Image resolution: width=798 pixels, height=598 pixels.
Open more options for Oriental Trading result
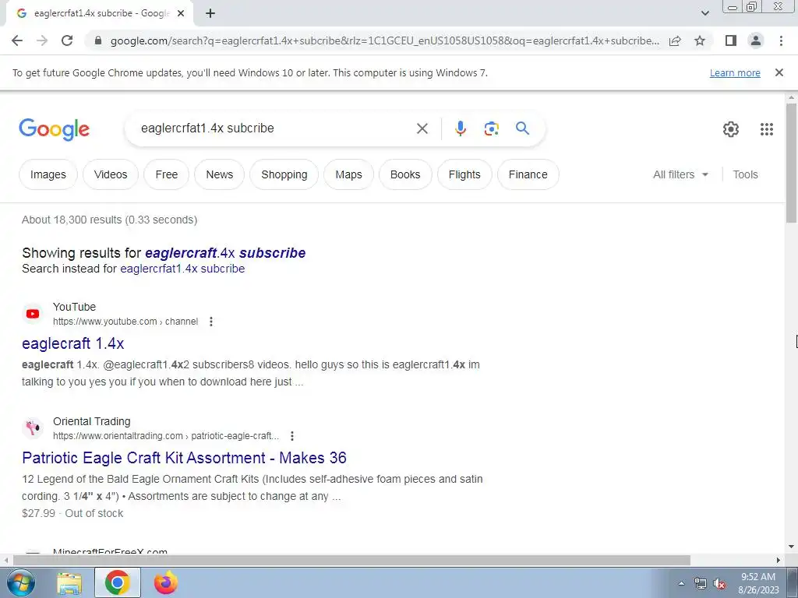291,436
